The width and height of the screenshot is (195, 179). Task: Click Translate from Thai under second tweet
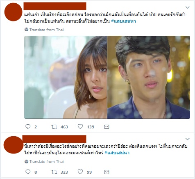(x=44, y=161)
